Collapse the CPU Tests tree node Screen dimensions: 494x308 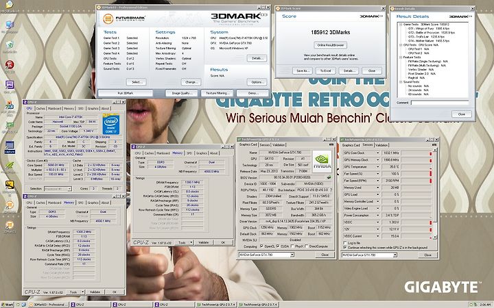pos(401,45)
